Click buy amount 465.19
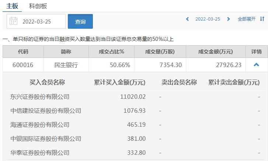This screenshot has width=268, height=161. pyautogui.click(x=136, y=125)
